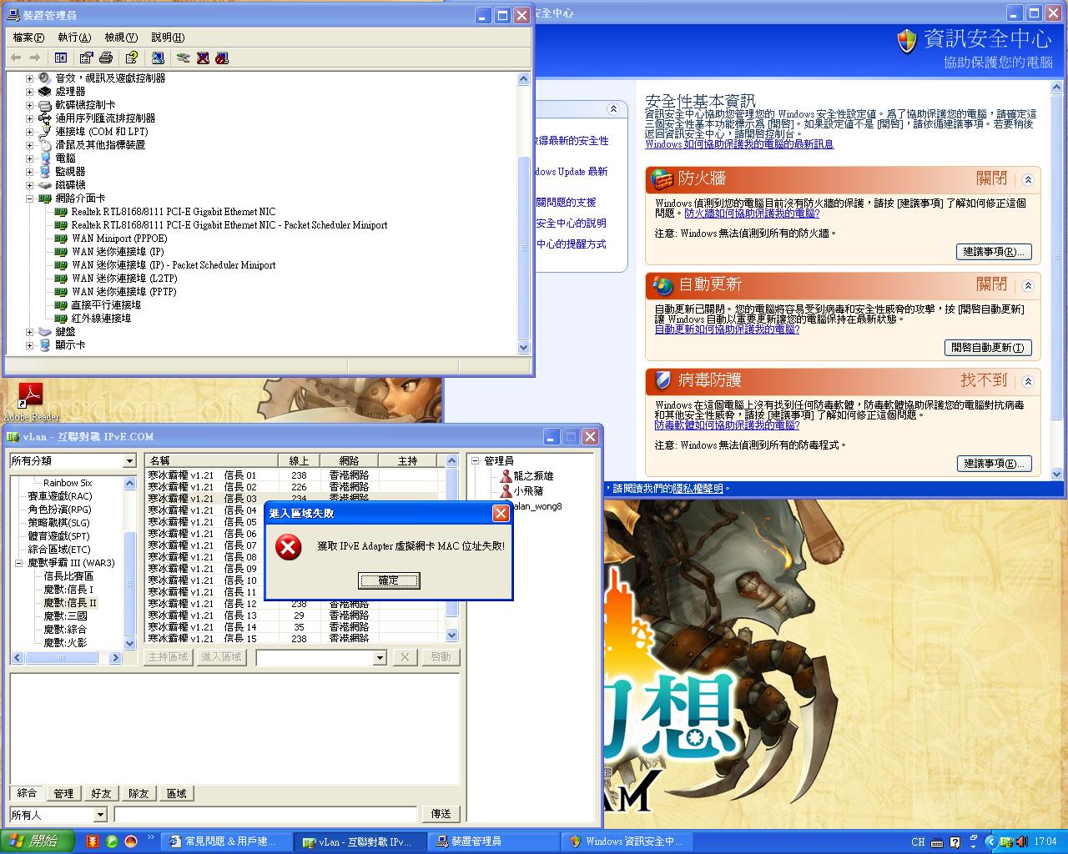
Task: Collapse the 病毒防護 section chevron
Action: click(1028, 381)
